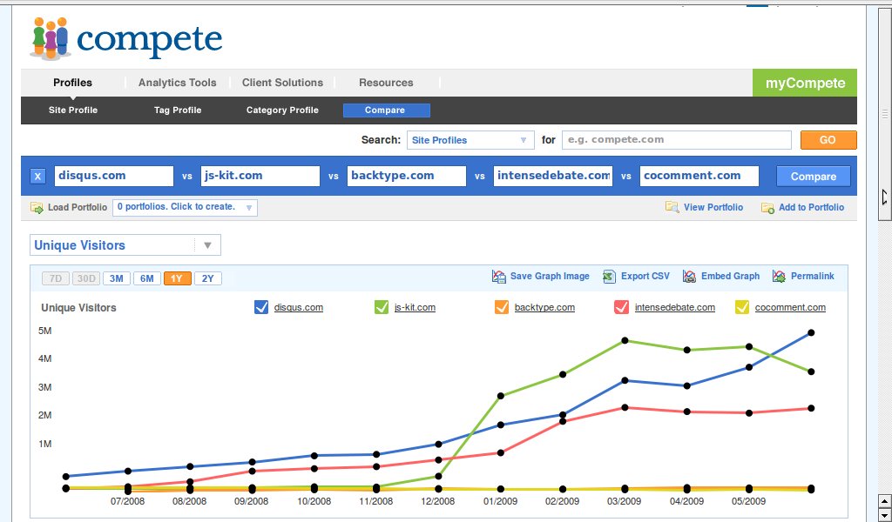Remove sites with the X button

click(x=37, y=176)
